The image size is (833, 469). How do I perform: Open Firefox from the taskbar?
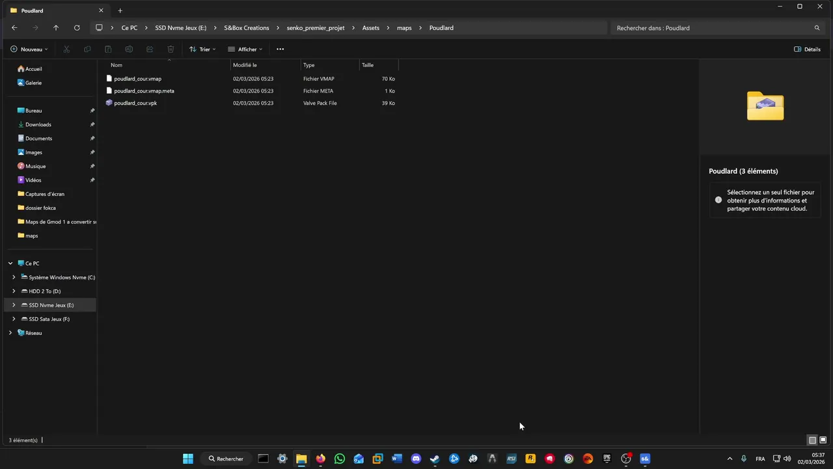pyautogui.click(x=320, y=459)
